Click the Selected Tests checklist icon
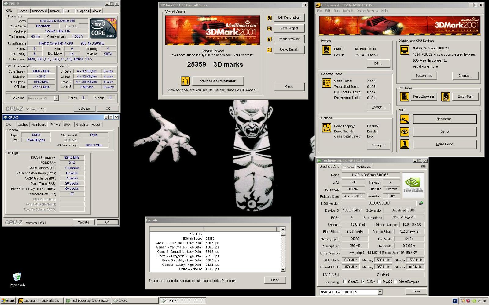Viewport: 489px width, 305px height. coord(326,83)
